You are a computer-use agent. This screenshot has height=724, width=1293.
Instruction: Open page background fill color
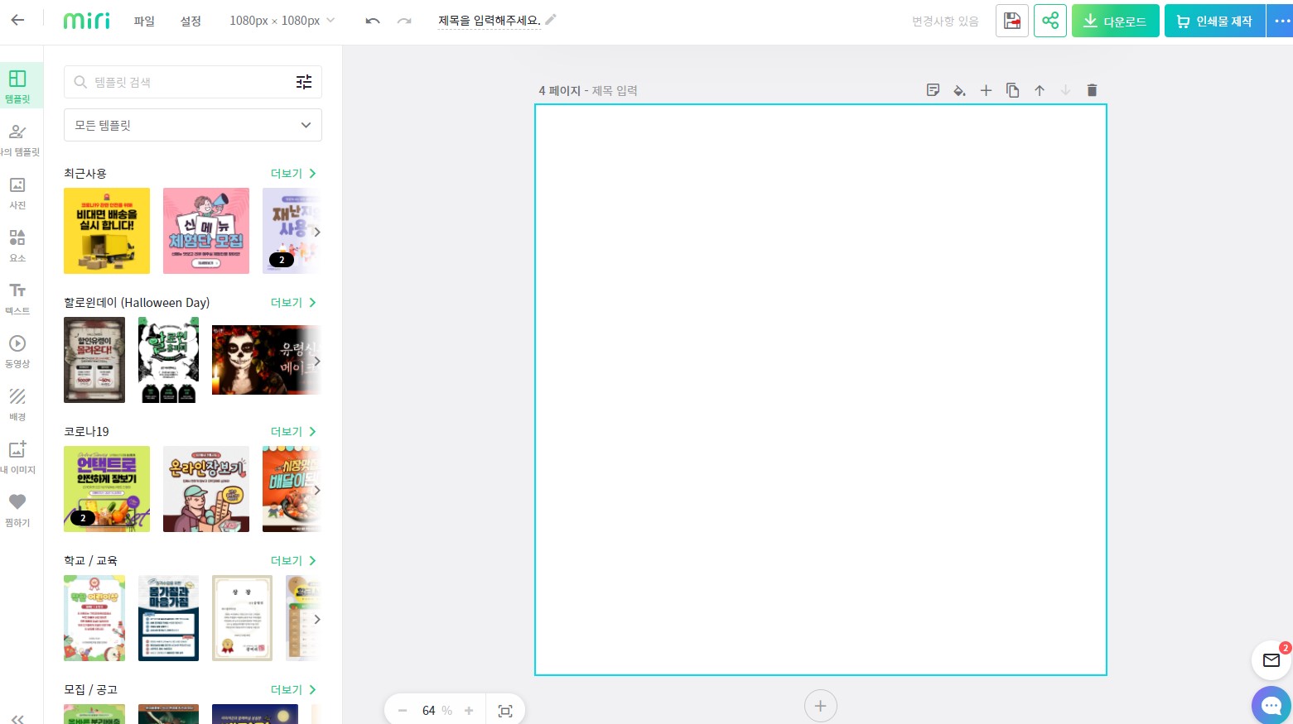[959, 90]
